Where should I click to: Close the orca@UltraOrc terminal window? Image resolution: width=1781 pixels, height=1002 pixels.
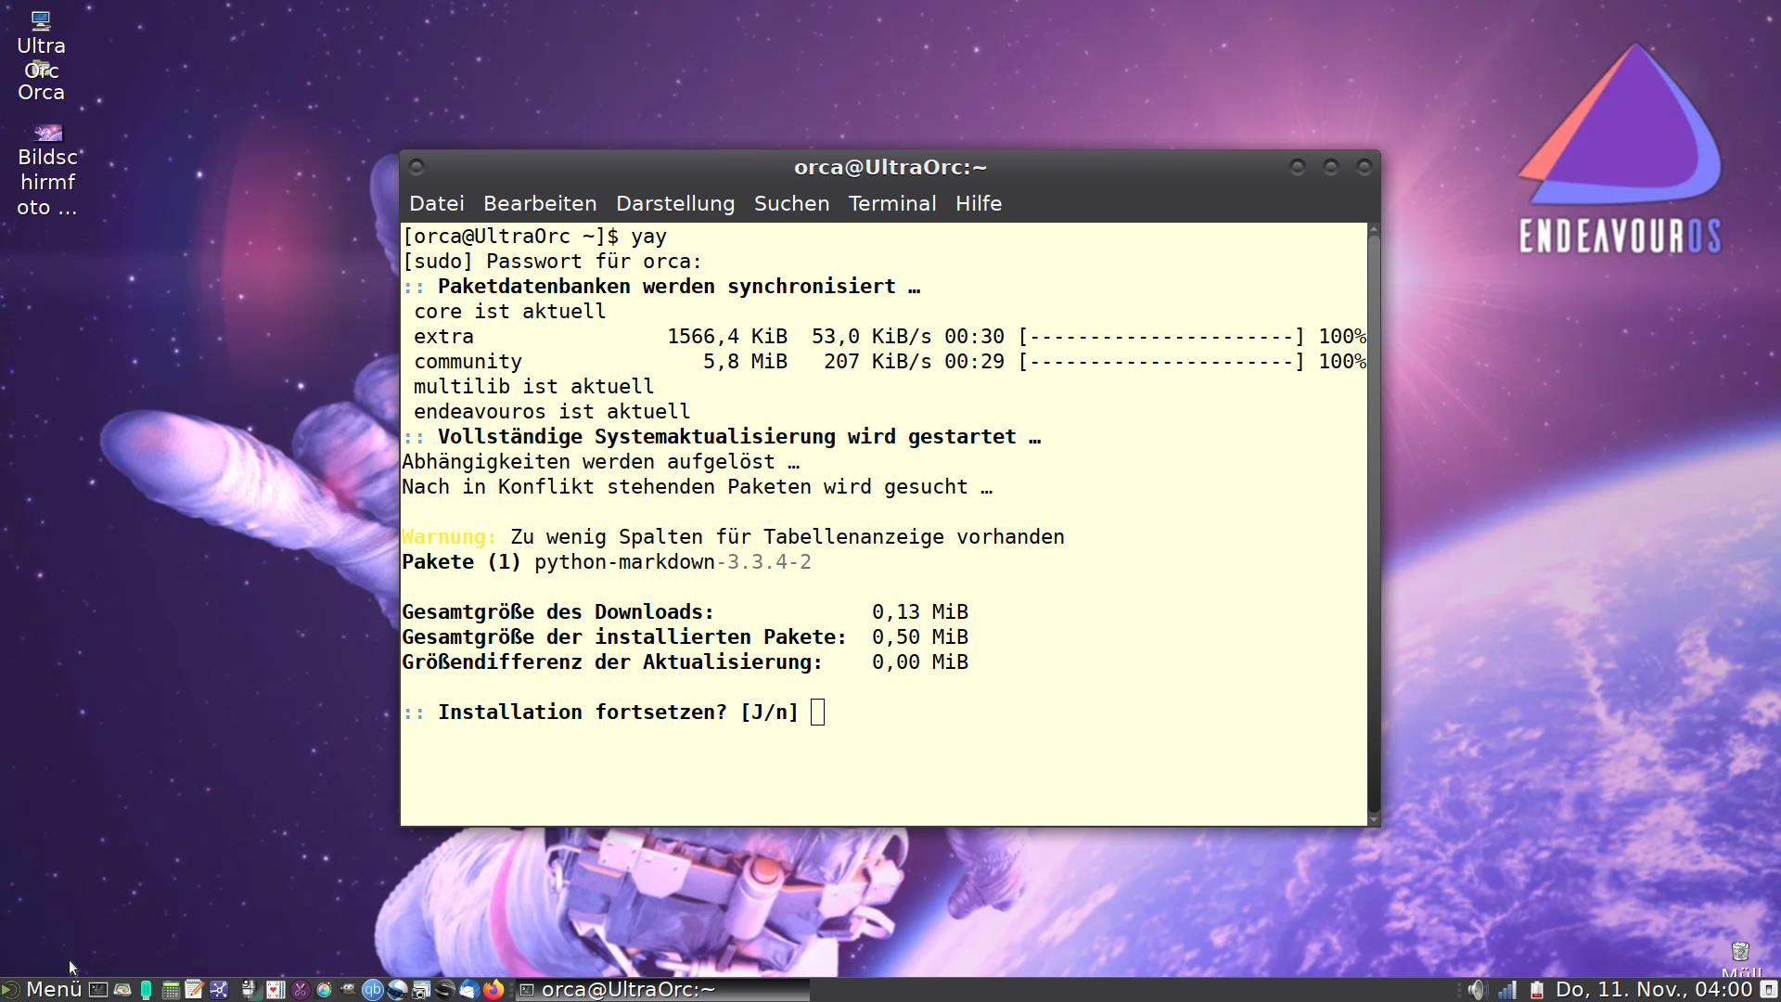click(x=1365, y=167)
